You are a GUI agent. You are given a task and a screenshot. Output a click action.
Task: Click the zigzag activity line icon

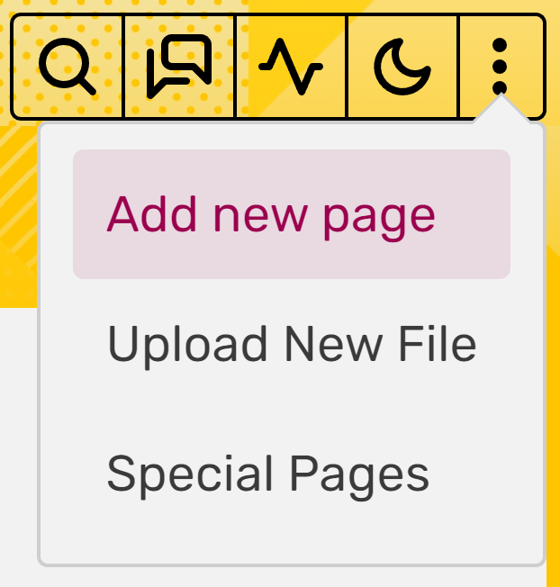click(291, 67)
